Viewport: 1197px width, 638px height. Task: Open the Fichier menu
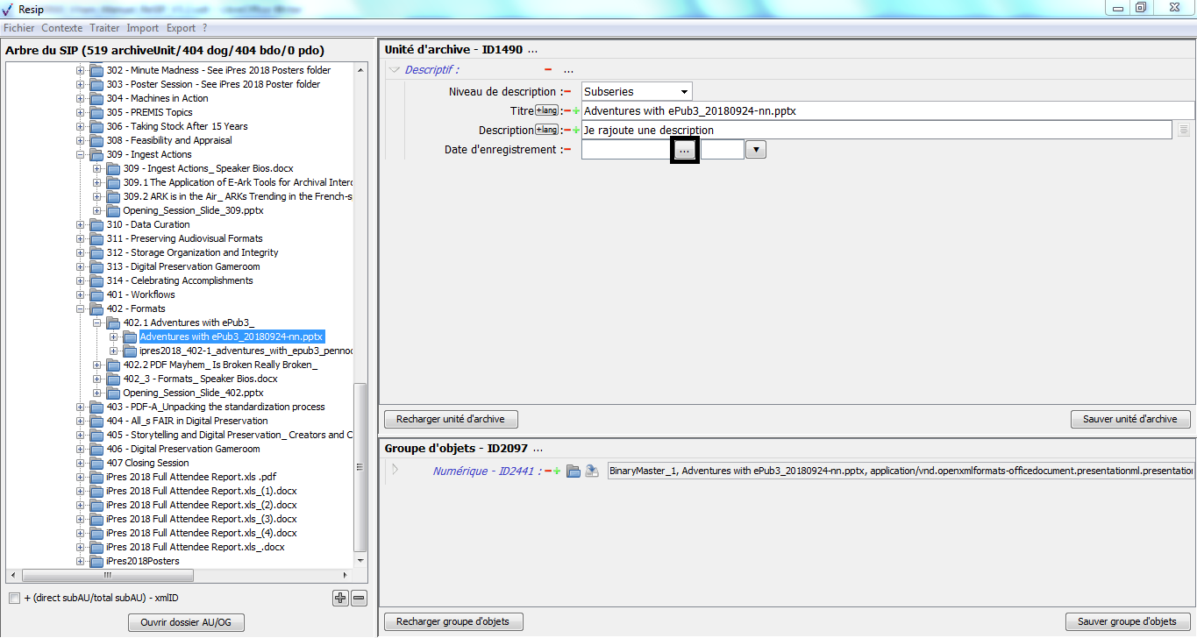click(x=19, y=28)
